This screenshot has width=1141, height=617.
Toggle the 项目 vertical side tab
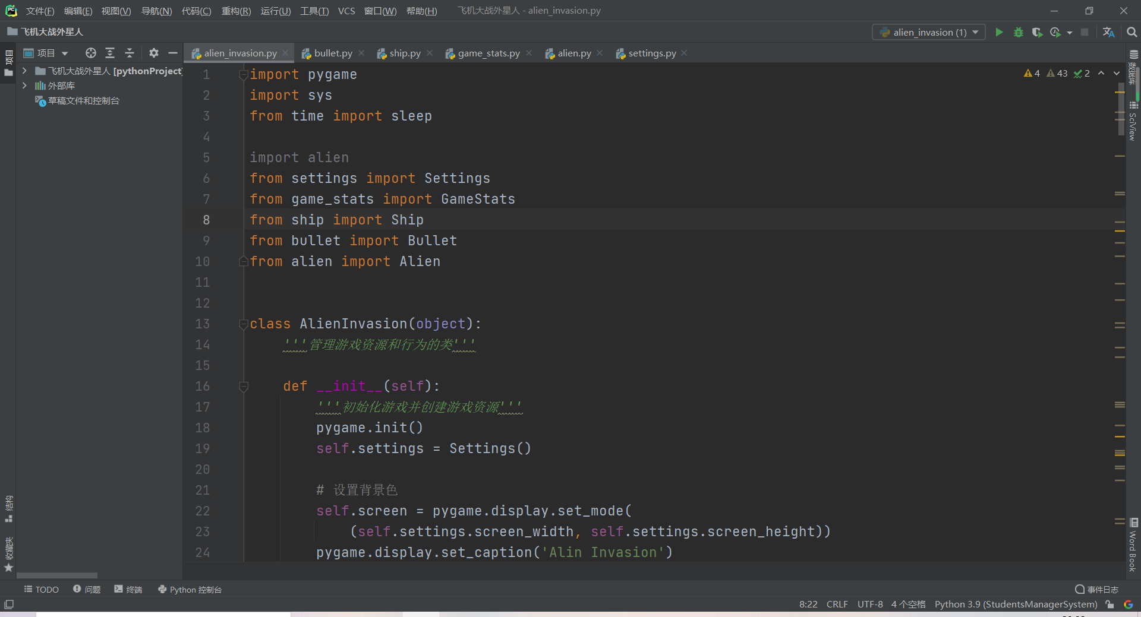coord(8,64)
